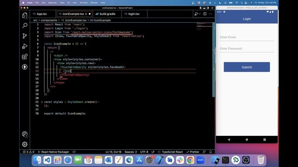This screenshot has width=298, height=167.
Task: Open the Manage gear menu
Action: [x=25, y=144]
